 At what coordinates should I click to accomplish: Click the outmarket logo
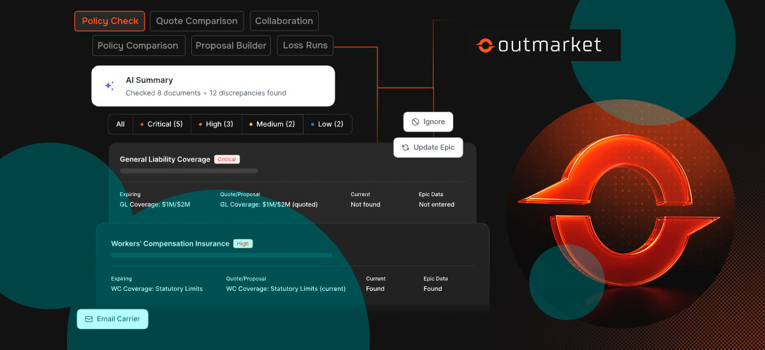[539, 45]
